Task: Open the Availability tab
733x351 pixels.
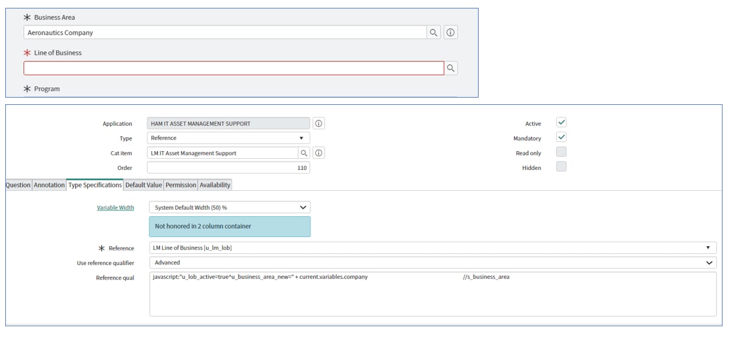Action: click(215, 185)
